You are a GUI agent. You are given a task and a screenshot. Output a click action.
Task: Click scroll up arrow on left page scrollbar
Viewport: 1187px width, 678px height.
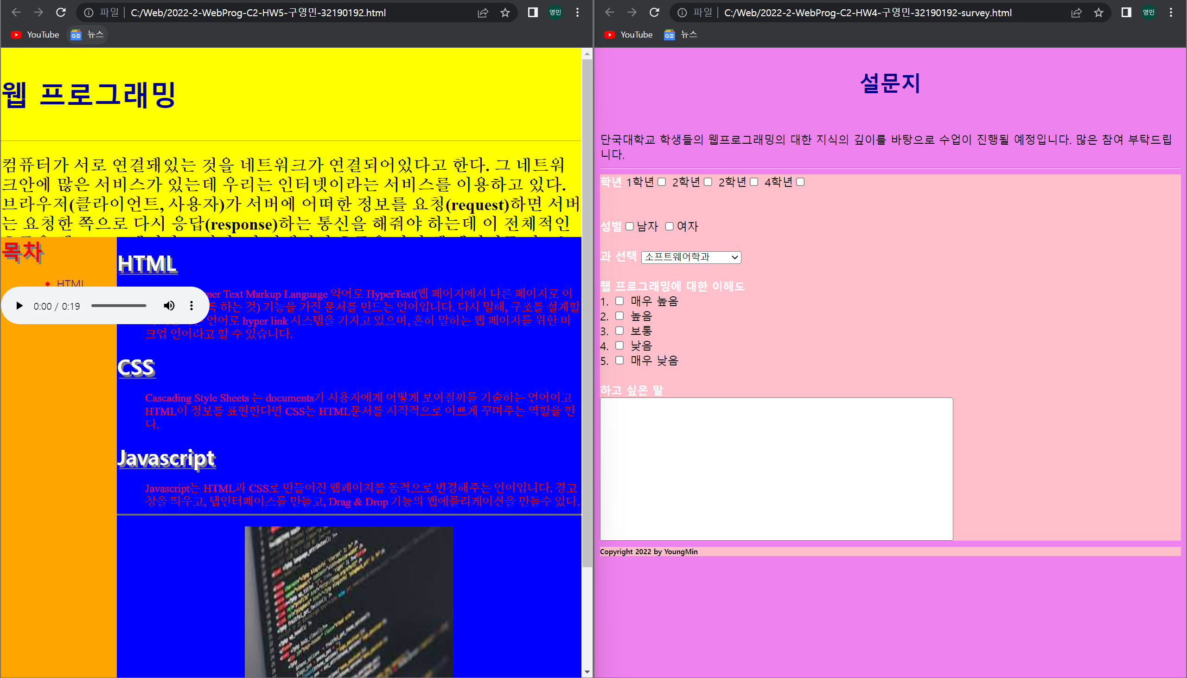click(587, 54)
